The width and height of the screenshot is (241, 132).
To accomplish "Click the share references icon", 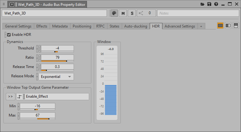I will coord(141,13).
